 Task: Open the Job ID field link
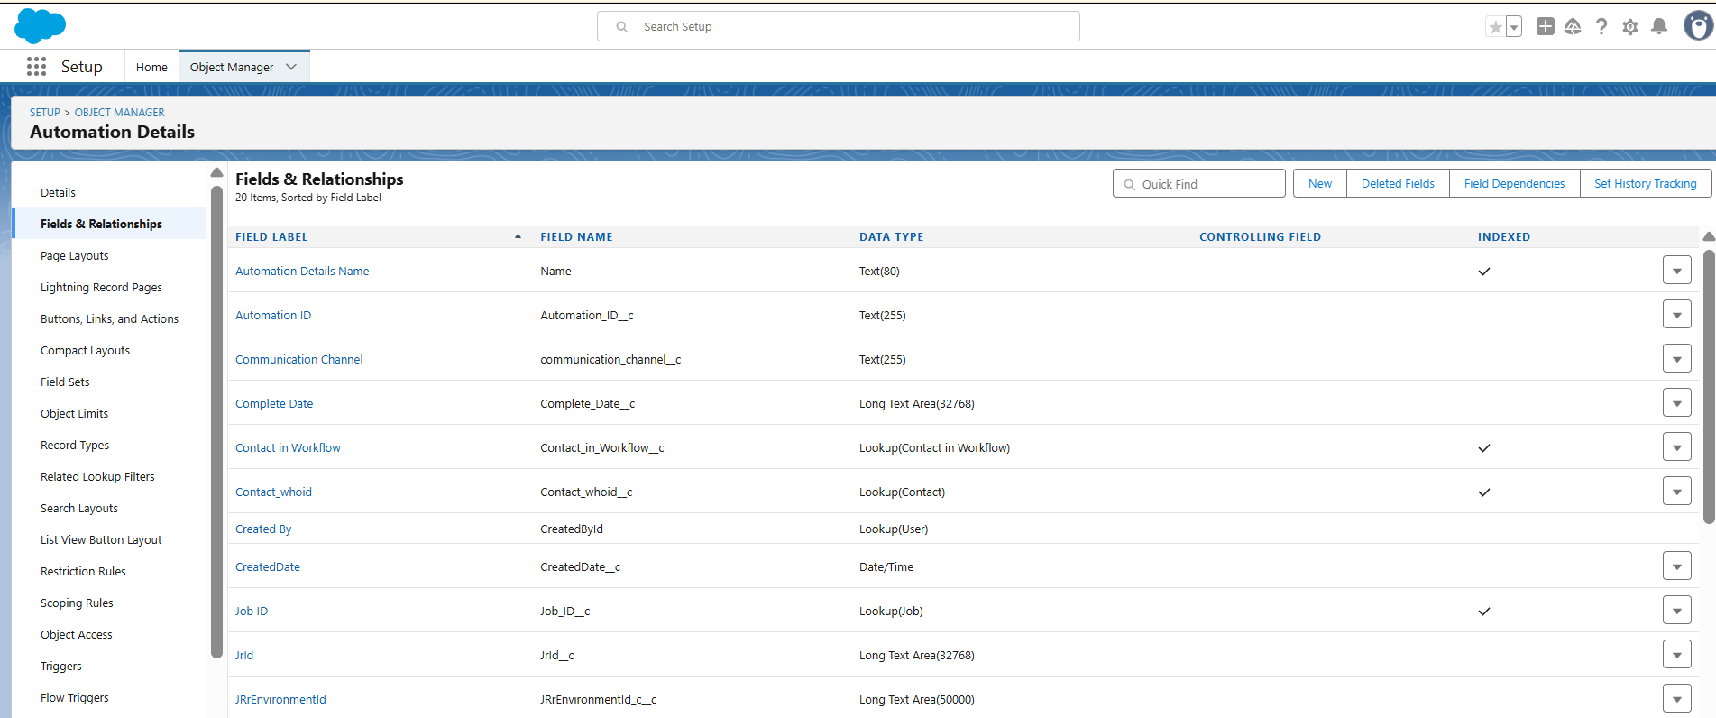(252, 611)
